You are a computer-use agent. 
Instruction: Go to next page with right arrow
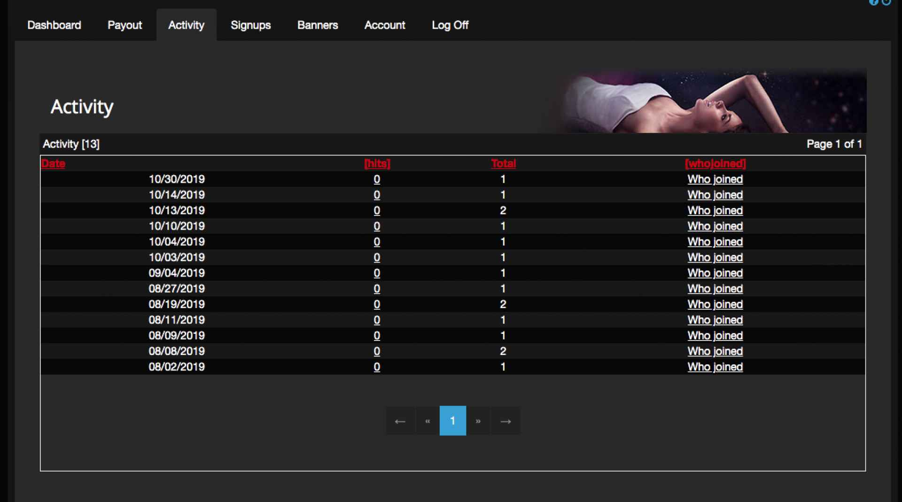coord(505,421)
